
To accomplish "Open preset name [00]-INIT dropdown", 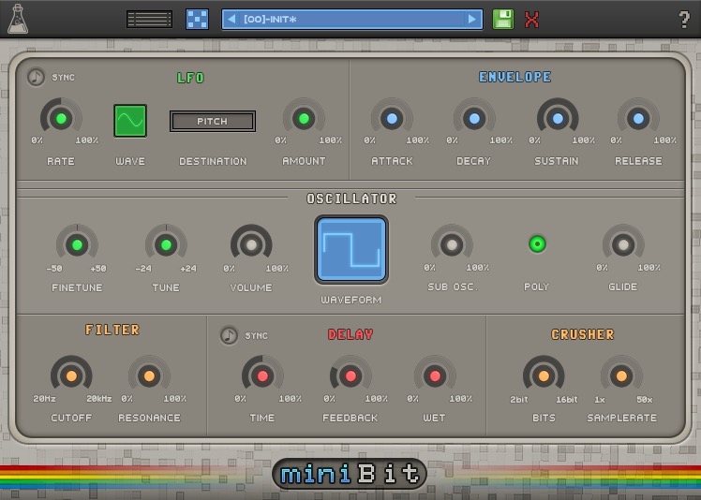I will click(351, 20).
